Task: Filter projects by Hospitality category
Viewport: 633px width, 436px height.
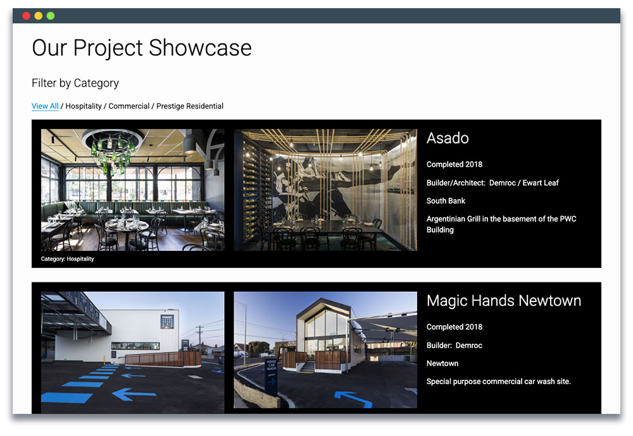Action: 84,106
